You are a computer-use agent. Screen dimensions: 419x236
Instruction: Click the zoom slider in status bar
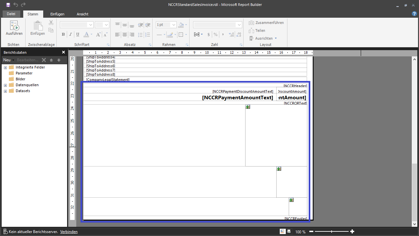coord(331,232)
